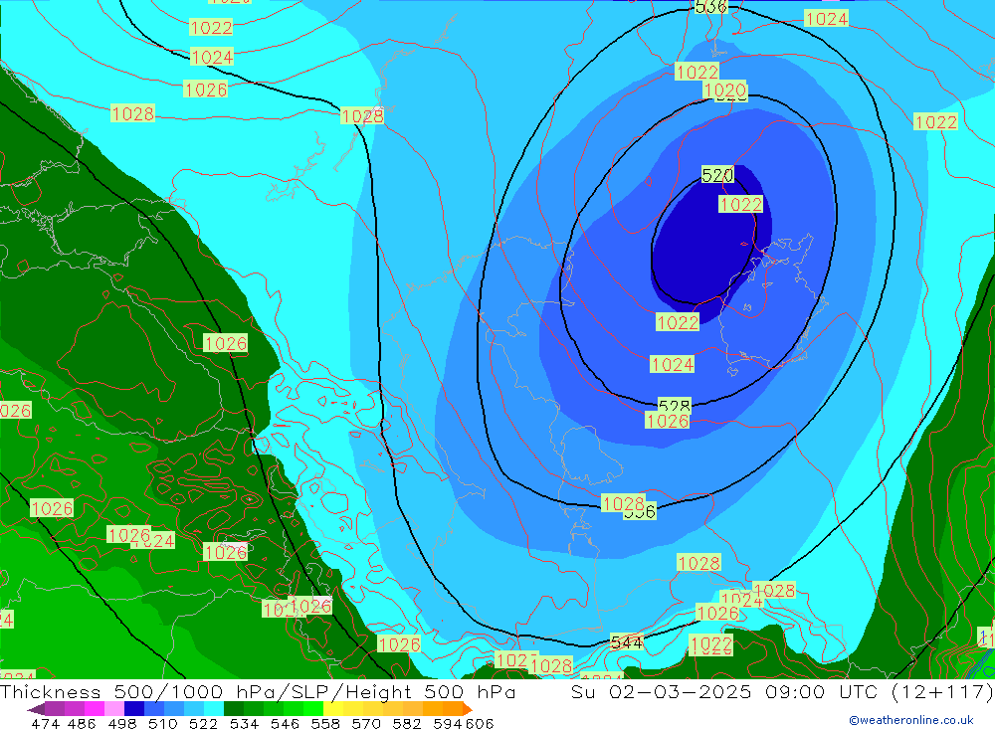
Task: Click the legend value 582
Action: [x=407, y=723]
